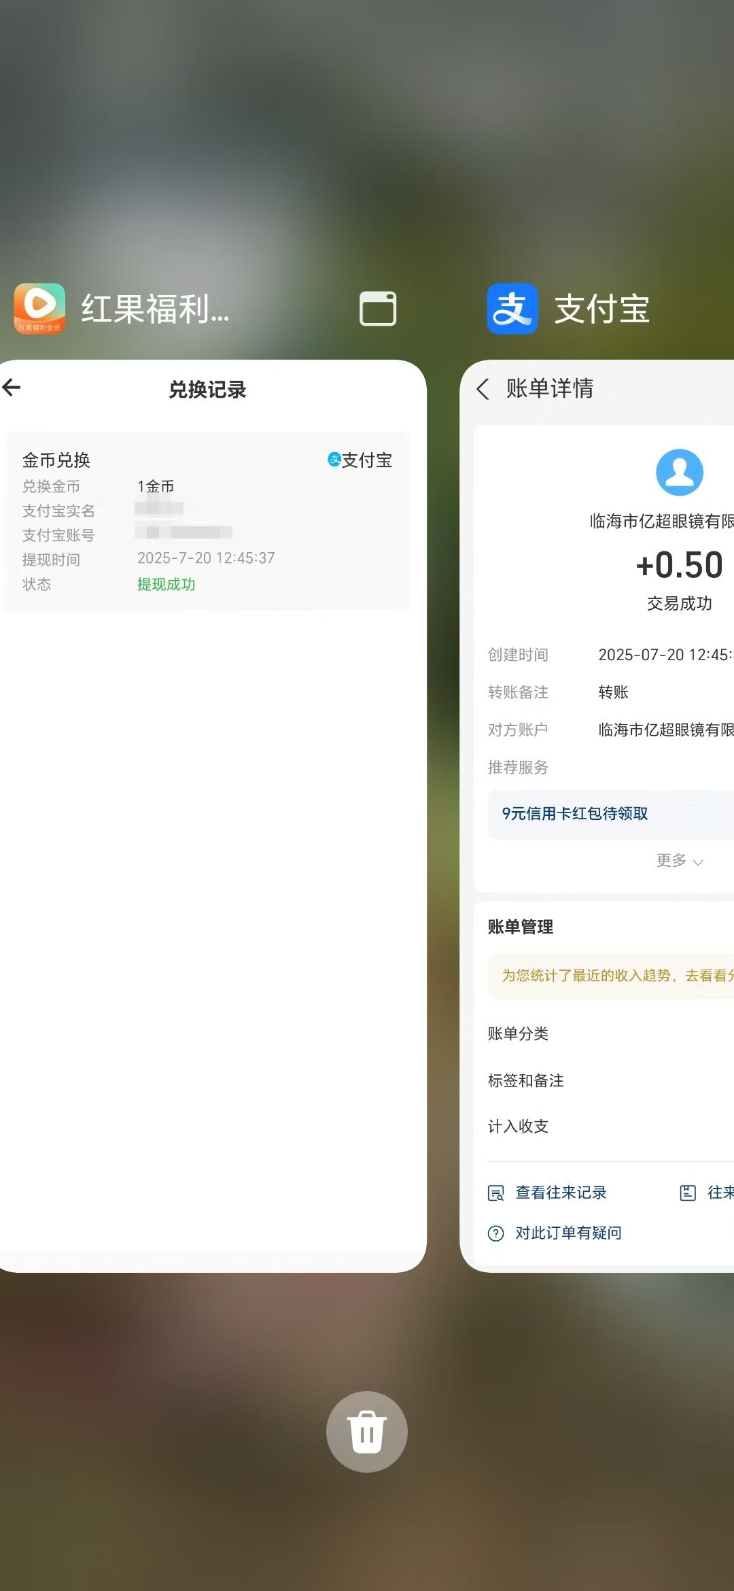
Task: Open split-screen window icon beside 红果福利
Action: click(378, 309)
